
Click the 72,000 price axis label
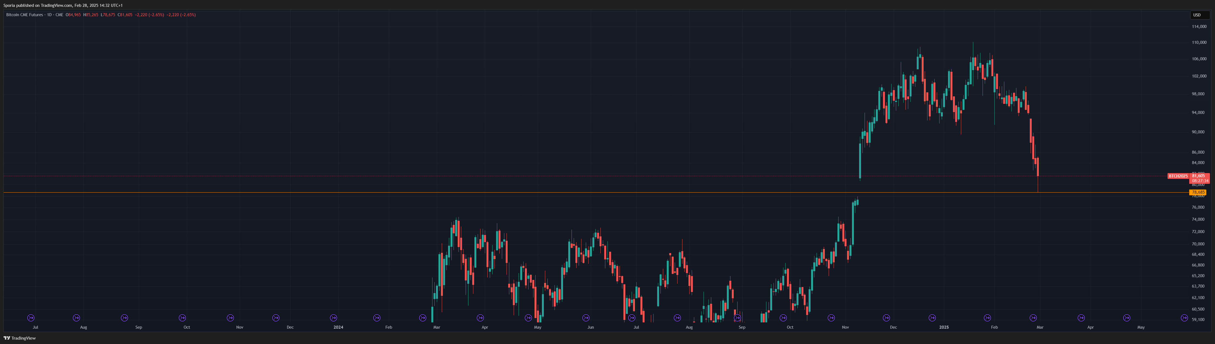(x=1198, y=231)
